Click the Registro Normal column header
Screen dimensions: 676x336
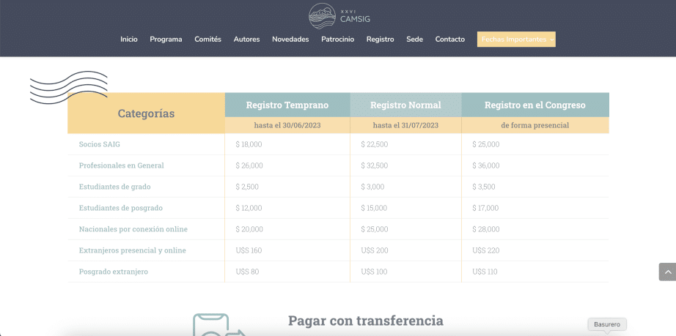point(405,105)
